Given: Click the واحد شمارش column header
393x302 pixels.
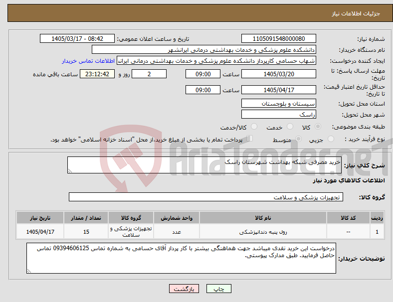Looking at the screenshot, I should pyautogui.click(x=177, y=218).
